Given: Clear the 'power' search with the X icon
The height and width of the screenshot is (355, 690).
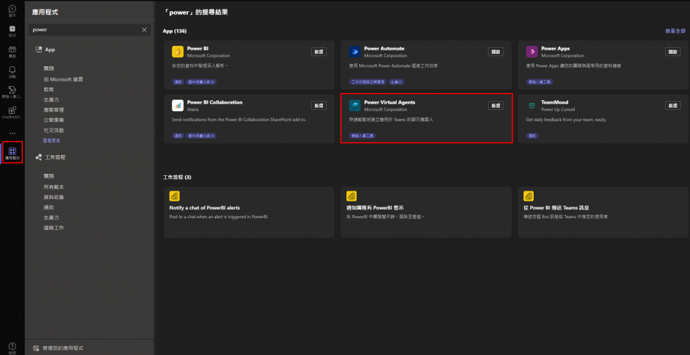Looking at the screenshot, I should click(144, 30).
